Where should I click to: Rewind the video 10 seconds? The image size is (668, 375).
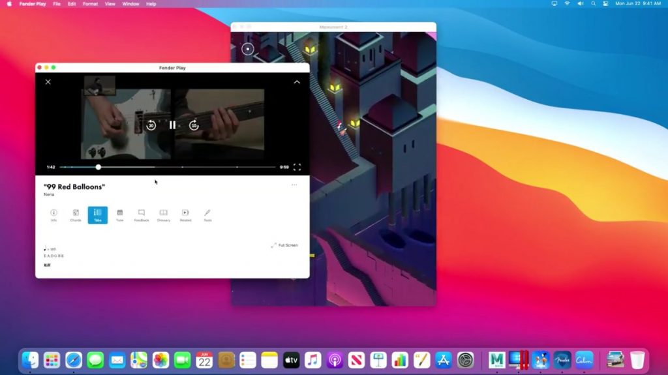tap(151, 125)
